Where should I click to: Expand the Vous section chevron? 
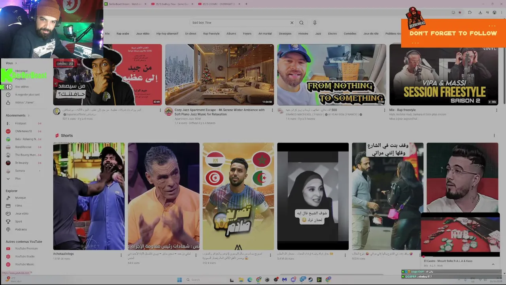tap(16, 63)
